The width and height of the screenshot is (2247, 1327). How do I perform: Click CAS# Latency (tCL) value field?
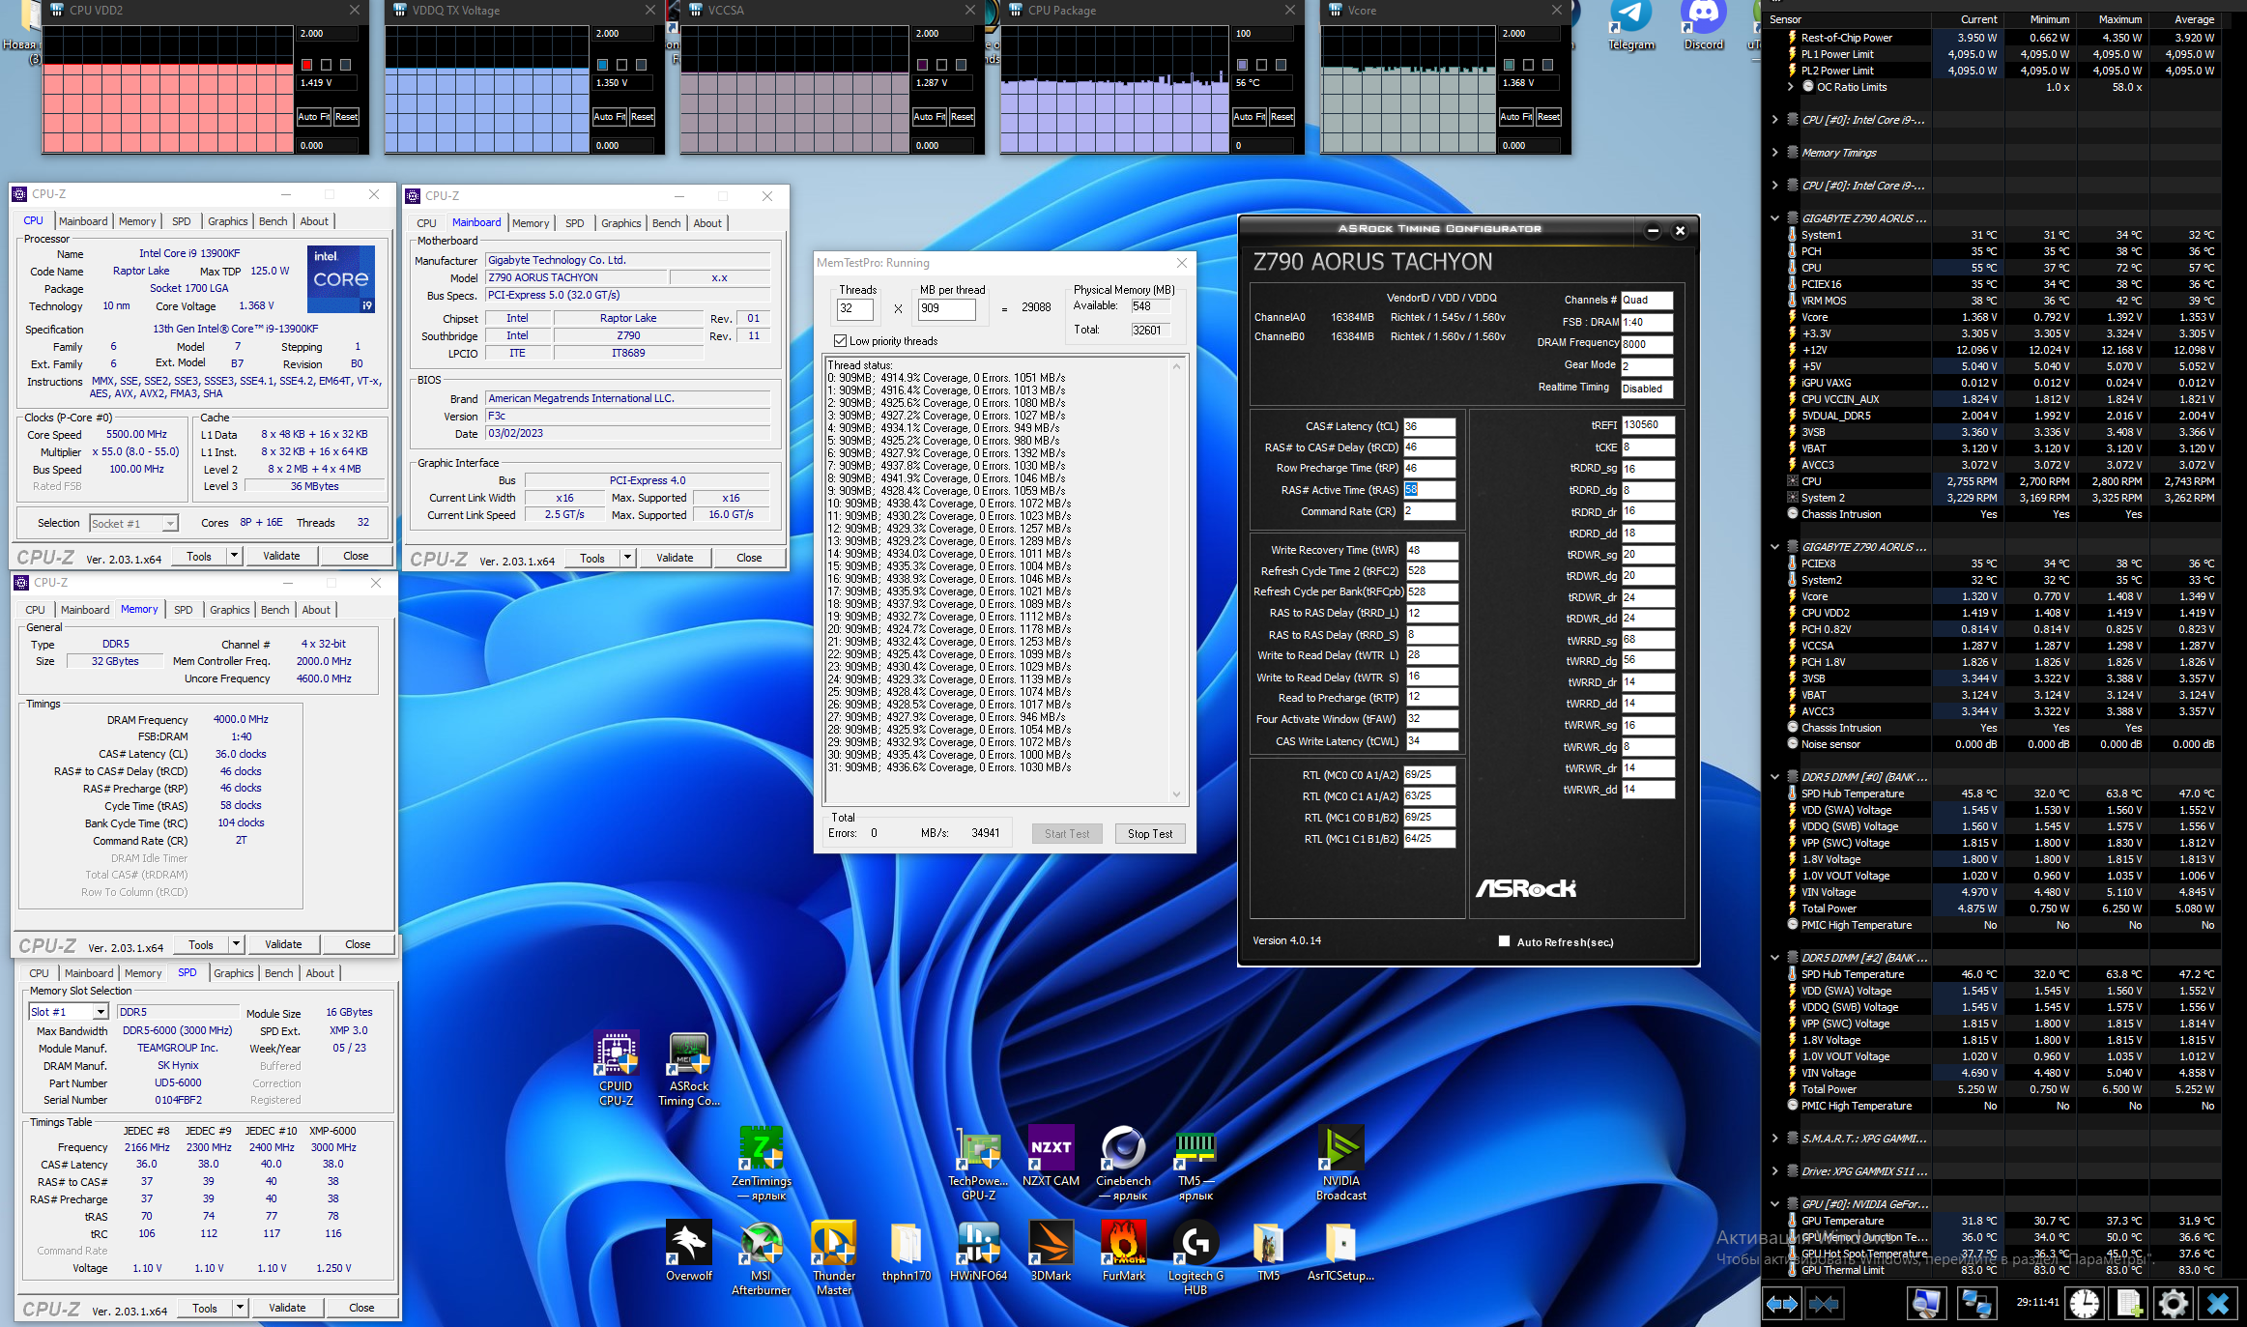pos(1428,426)
